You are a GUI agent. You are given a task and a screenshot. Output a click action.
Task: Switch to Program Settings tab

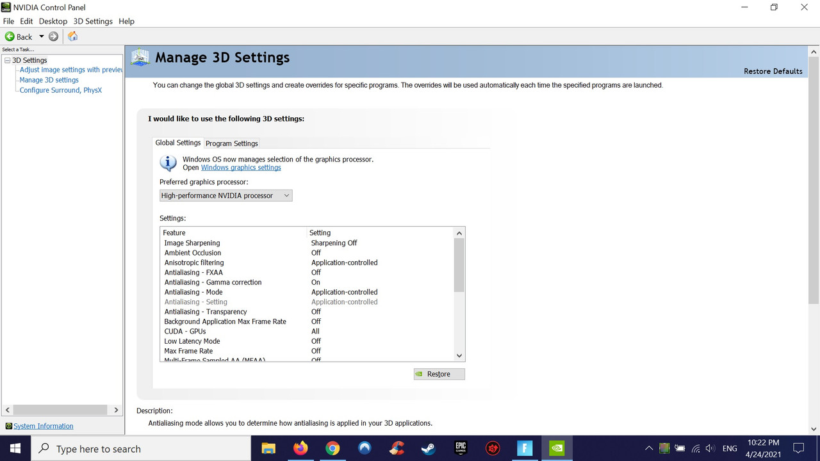pos(232,143)
